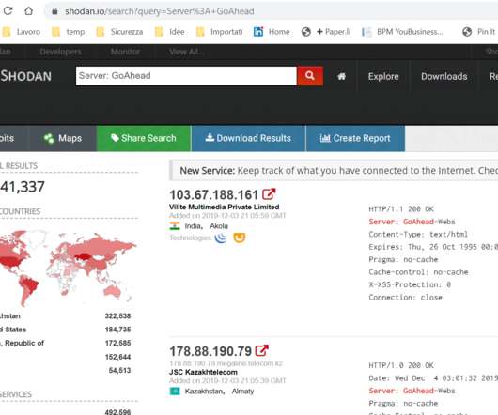Click the countries world map

[x=69, y=269]
